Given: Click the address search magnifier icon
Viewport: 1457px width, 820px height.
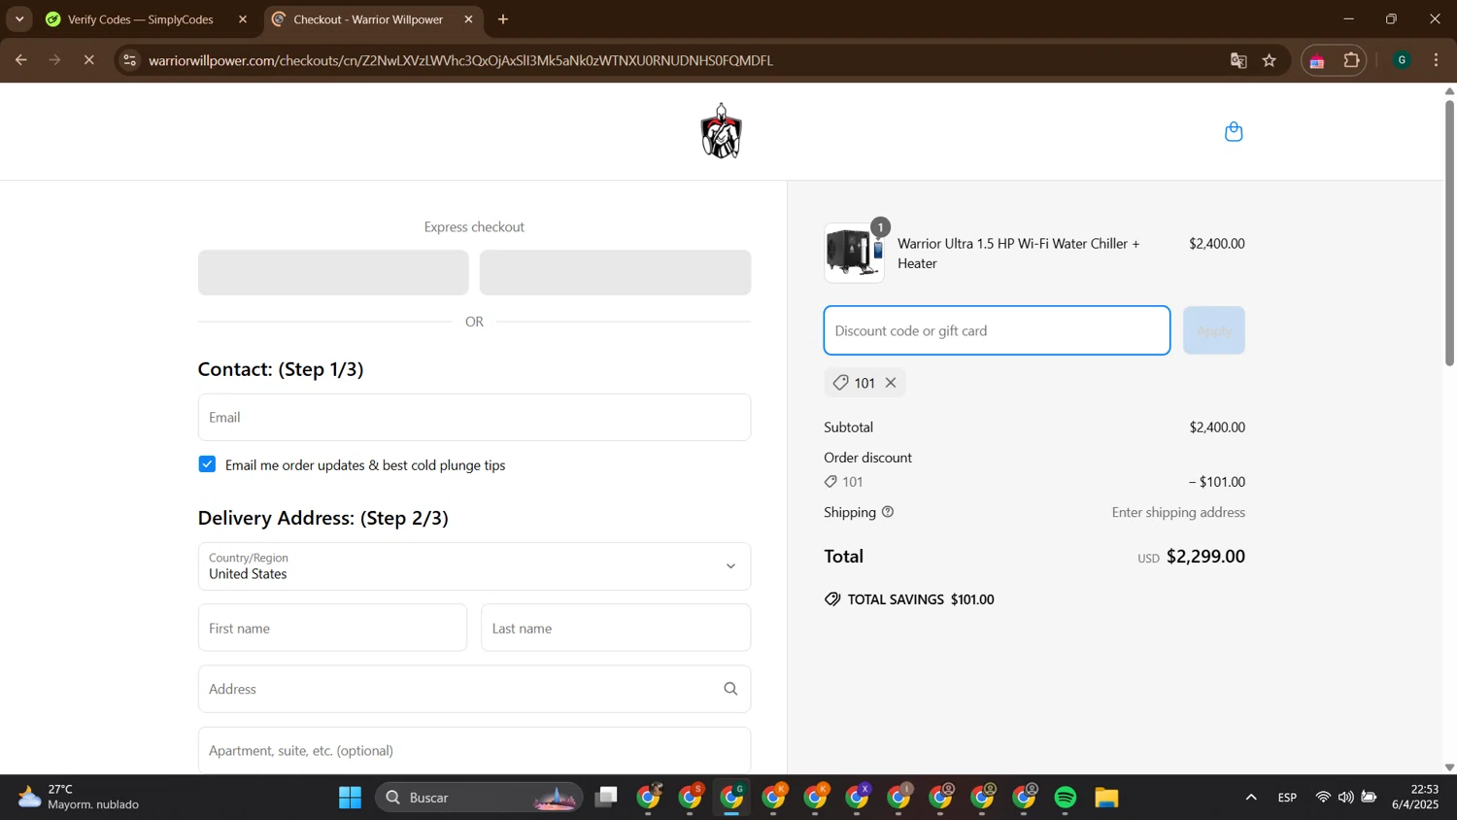Looking at the screenshot, I should [x=730, y=689].
